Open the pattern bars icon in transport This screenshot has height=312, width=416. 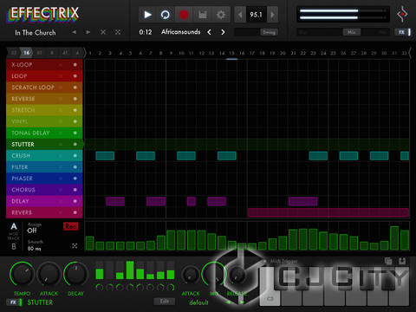[203, 15]
